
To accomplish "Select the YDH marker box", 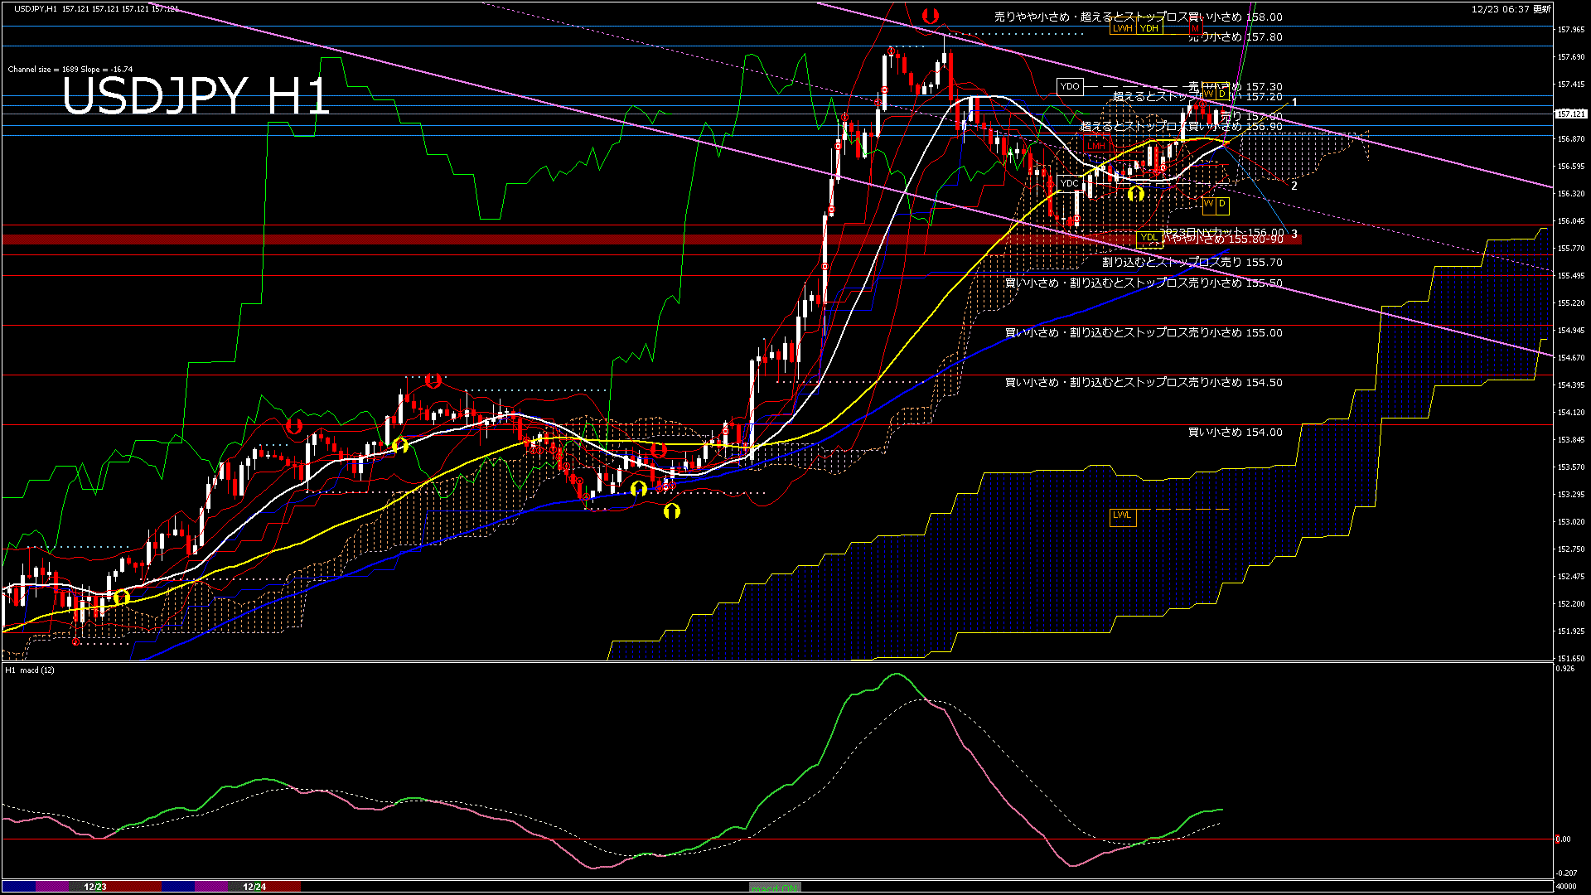I will 1149,28.
